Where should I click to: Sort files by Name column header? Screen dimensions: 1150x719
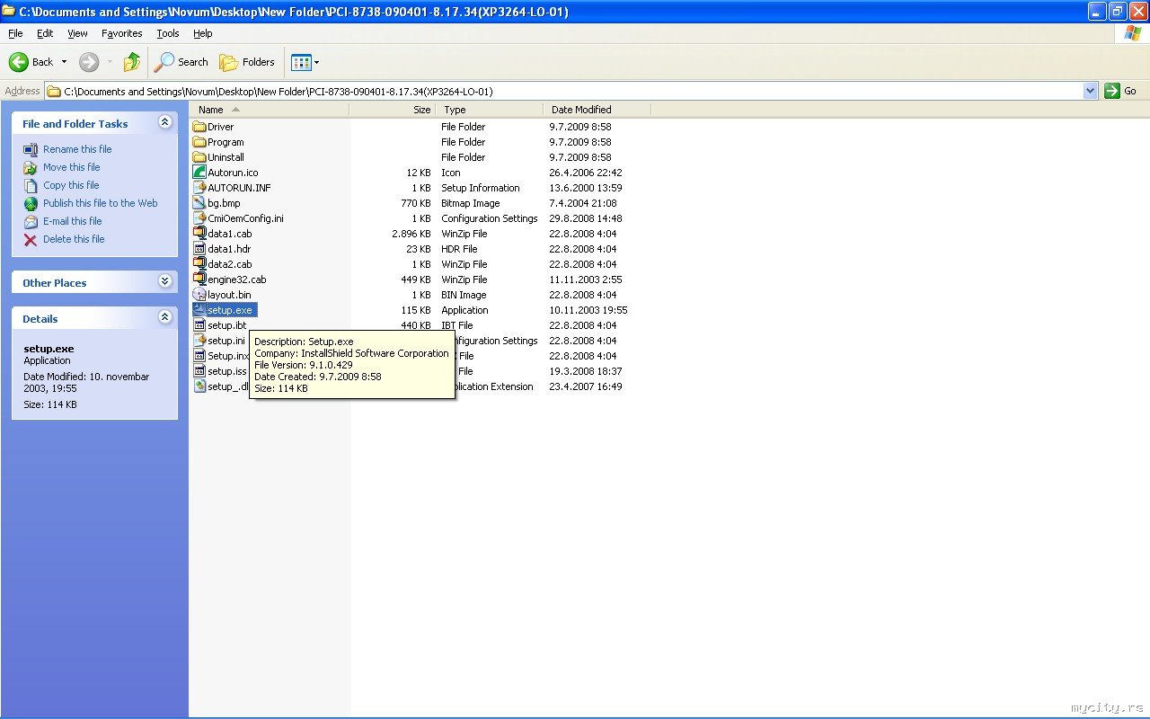[270, 110]
